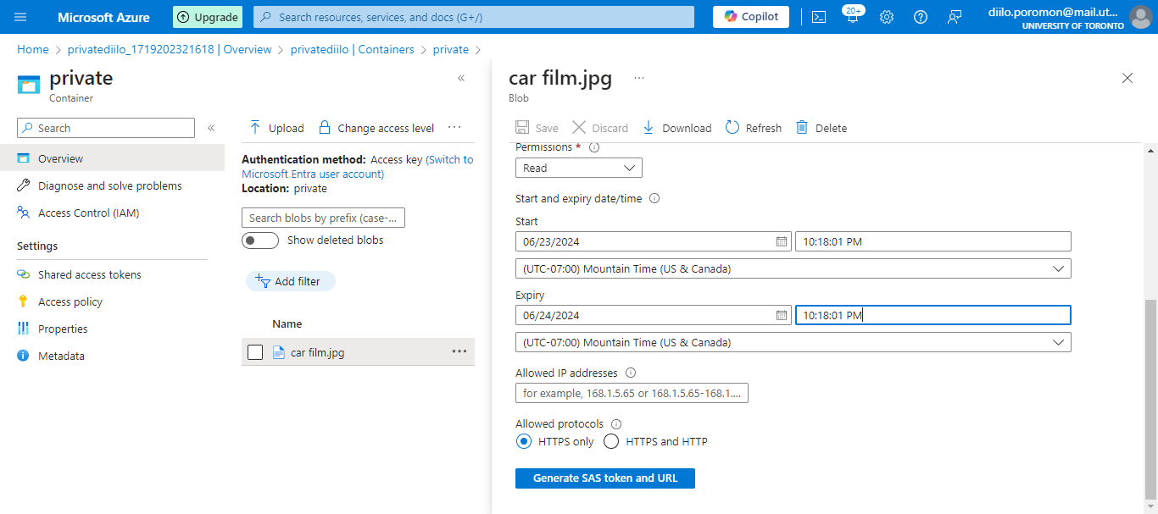Focus the Allowed IP addresses field
Image resolution: width=1158 pixels, height=514 pixels.
pos(632,393)
